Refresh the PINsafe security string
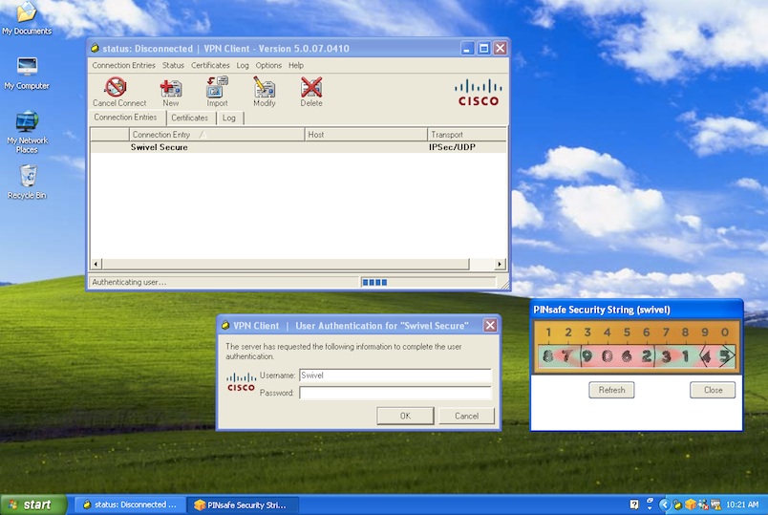The image size is (768, 515). [x=611, y=390]
